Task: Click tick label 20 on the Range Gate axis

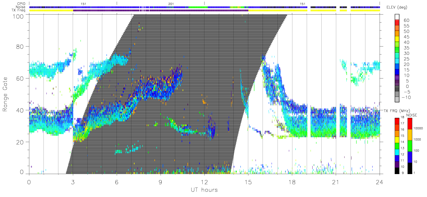Action: point(21,142)
